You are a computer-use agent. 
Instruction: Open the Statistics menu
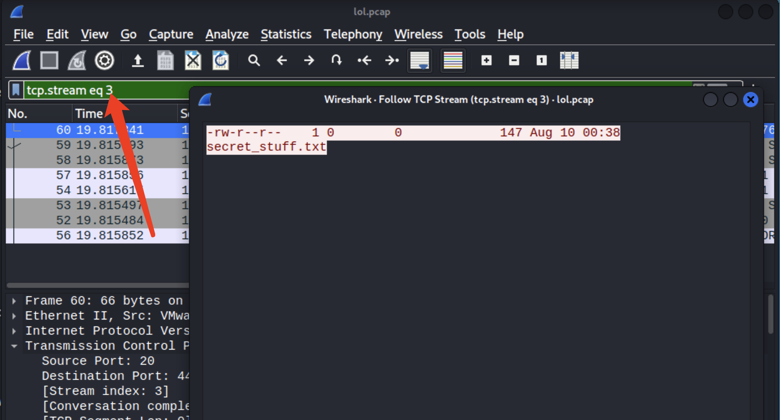[286, 34]
